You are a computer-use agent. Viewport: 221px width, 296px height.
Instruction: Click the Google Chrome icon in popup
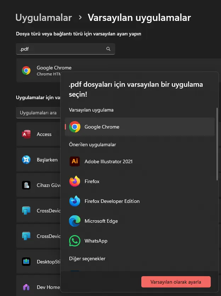[75, 127]
